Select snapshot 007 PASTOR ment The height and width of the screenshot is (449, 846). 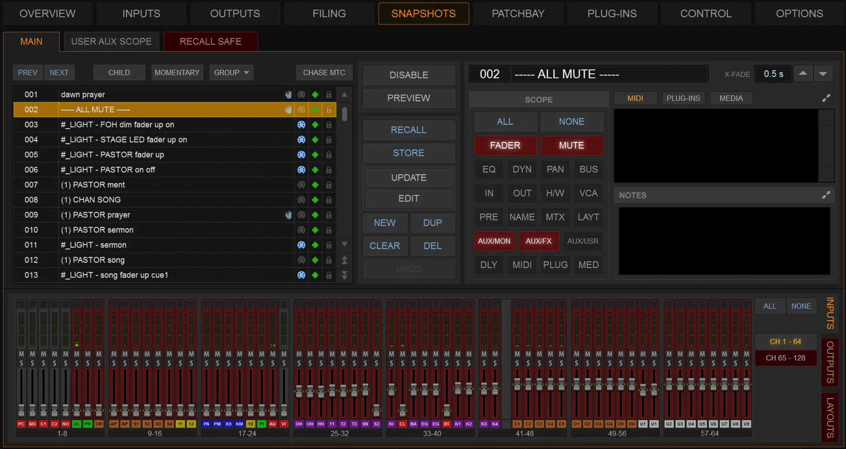pos(99,185)
